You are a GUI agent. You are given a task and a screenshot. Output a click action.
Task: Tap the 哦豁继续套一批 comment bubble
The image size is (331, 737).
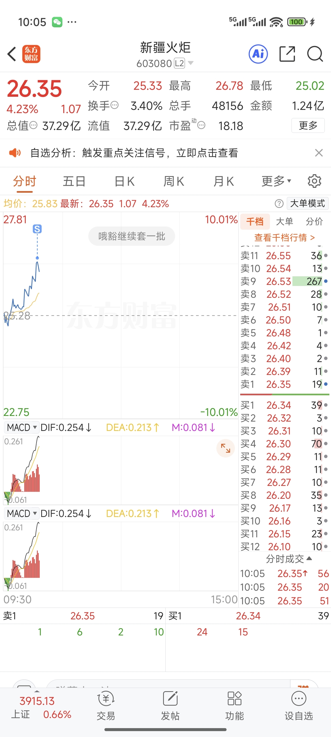[132, 236]
